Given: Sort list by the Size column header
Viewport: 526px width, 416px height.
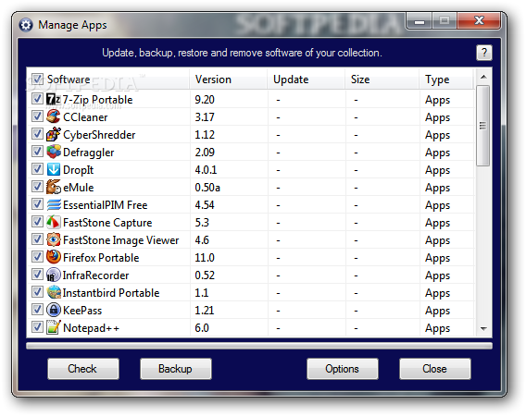Looking at the screenshot, I should (382, 80).
